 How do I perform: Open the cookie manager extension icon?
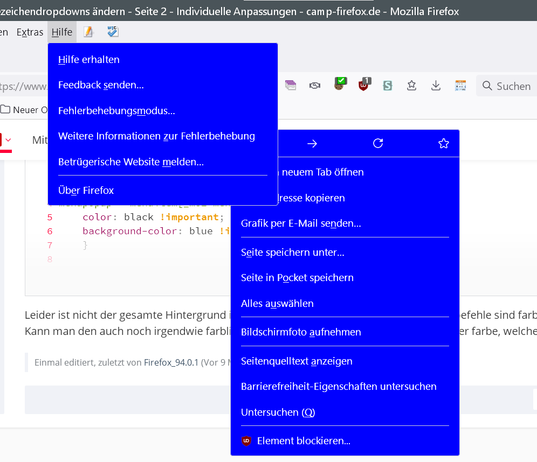[340, 85]
